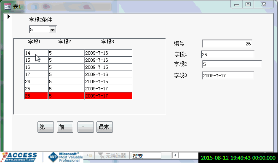This screenshot has height=163, width=278.
Task: Go to next record with 下一
Action: pos(86,127)
